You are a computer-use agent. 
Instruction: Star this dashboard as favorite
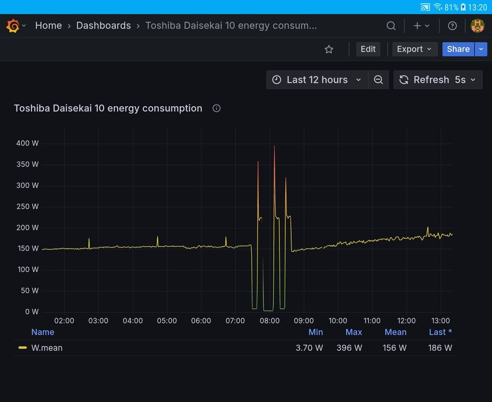pyautogui.click(x=329, y=49)
